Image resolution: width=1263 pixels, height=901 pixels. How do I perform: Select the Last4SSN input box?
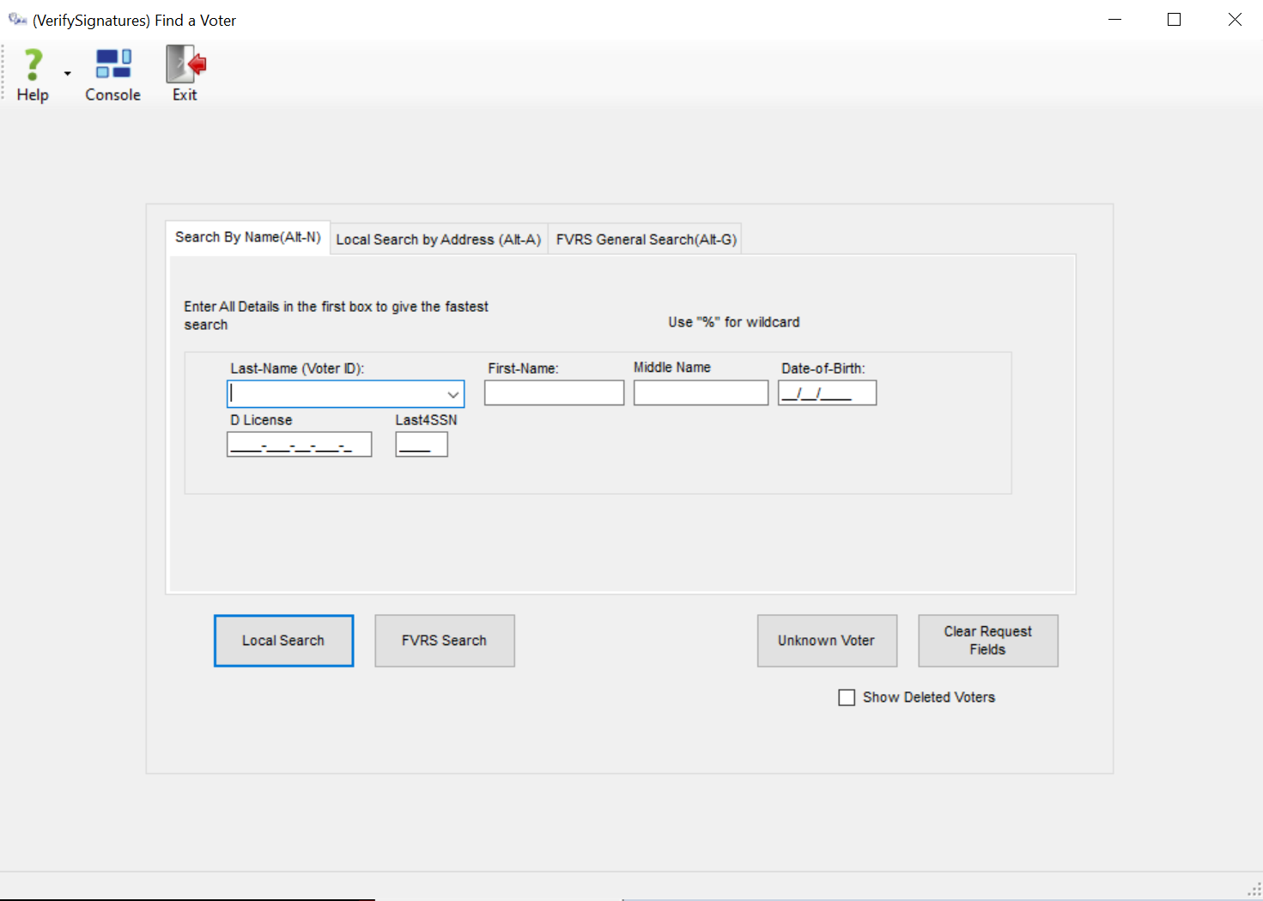[421, 445]
